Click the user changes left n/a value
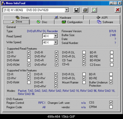 83,103
